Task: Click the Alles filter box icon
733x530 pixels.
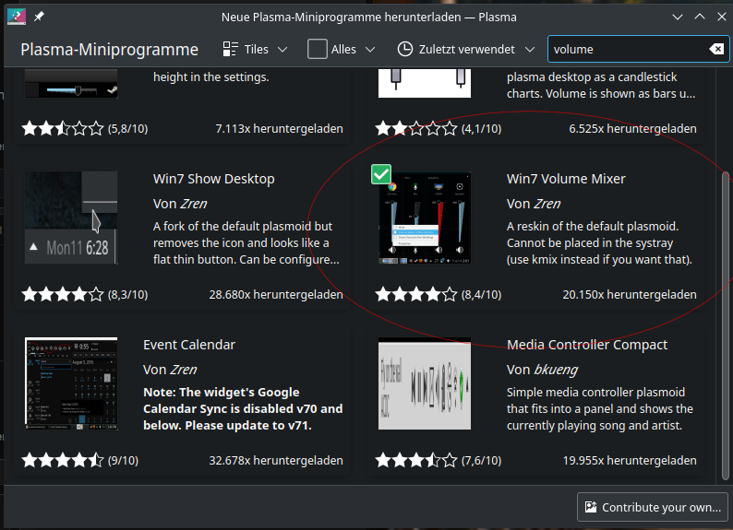Action: 318,49
